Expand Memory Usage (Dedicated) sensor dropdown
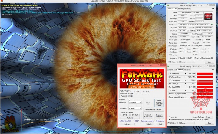Image resolution: width=218 pixels, height=134 pixels. tap(186, 94)
